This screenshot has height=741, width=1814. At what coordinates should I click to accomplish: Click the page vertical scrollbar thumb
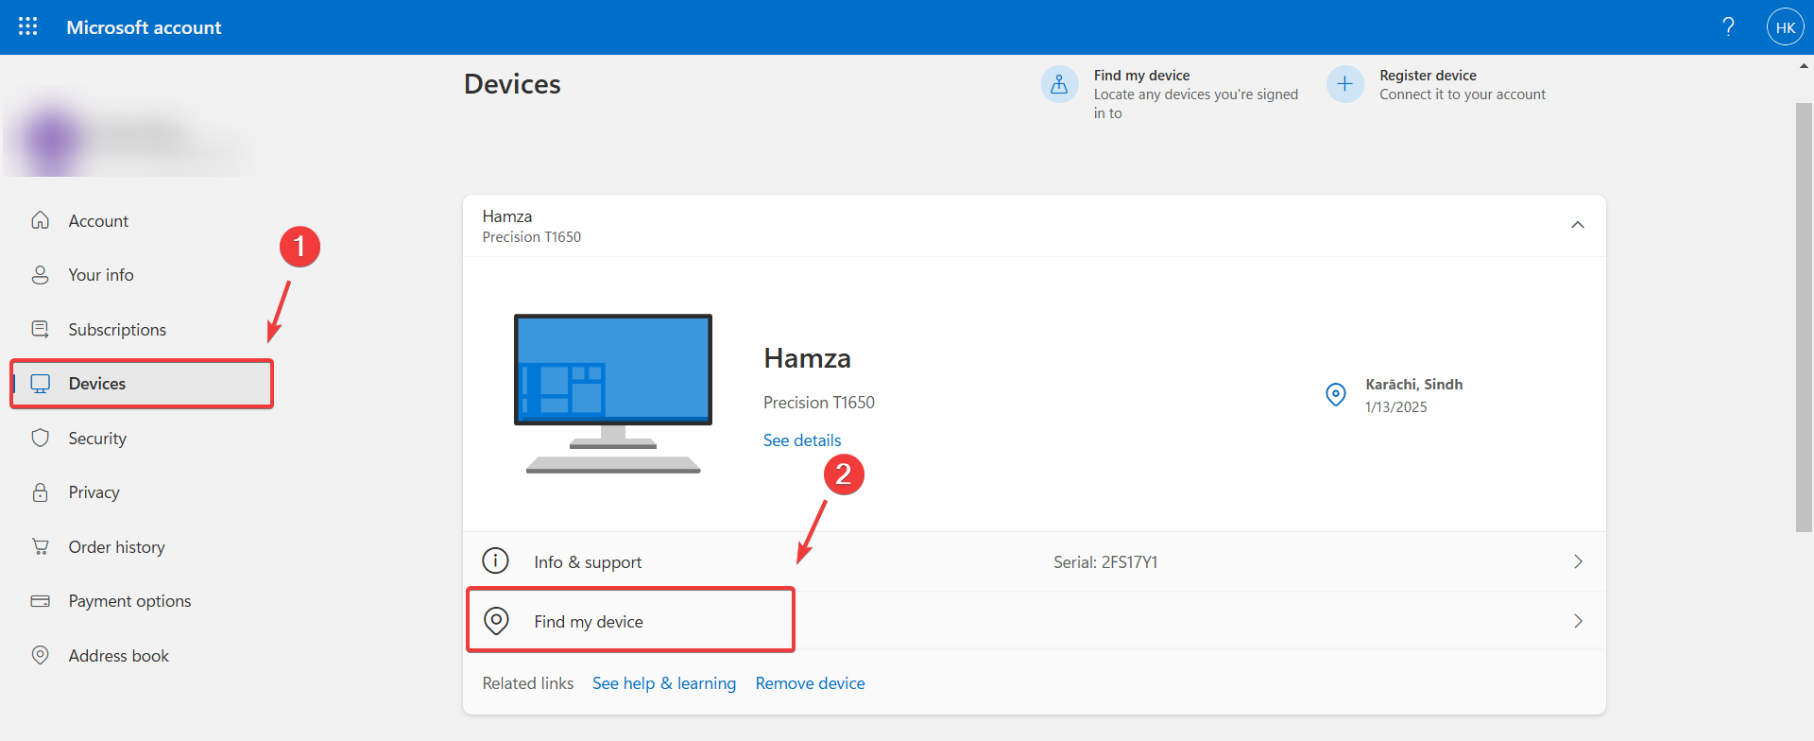[1804, 317]
